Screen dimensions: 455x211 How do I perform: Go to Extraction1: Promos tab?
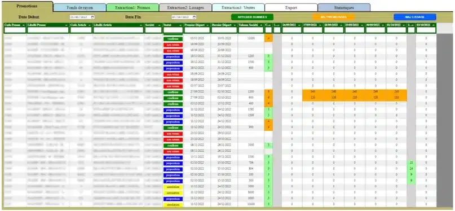click(132, 8)
